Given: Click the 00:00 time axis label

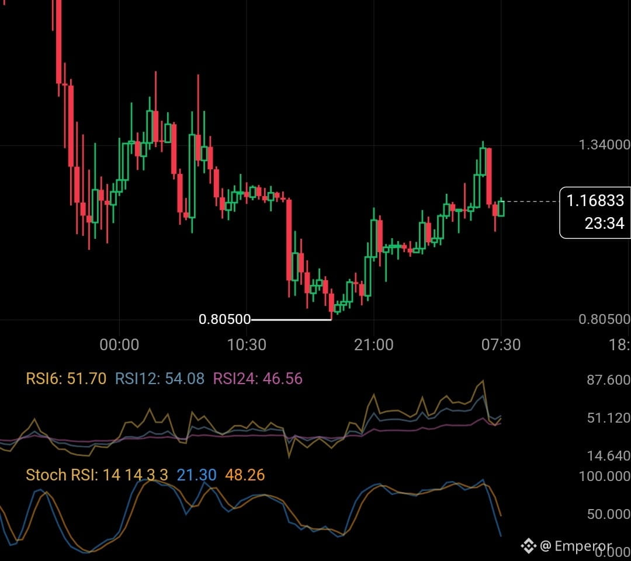Looking at the screenshot, I should click(x=119, y=344).
